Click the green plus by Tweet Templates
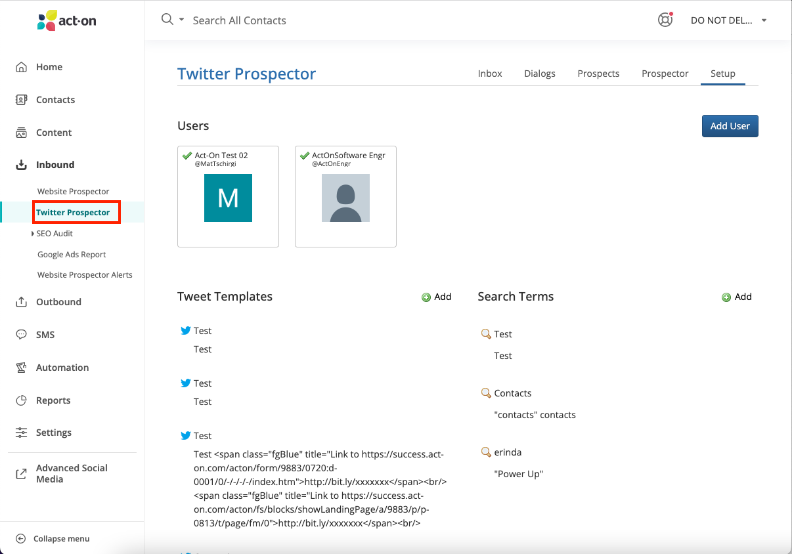Screen dimensions: 792x554 coord(426,297)
